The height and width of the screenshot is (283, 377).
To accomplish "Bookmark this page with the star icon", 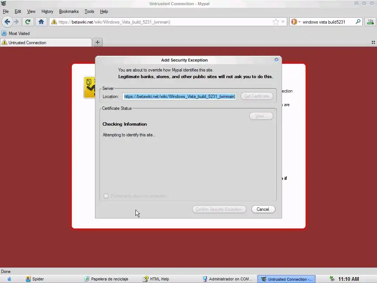I will pyautogui.click(x=275, y=22).
